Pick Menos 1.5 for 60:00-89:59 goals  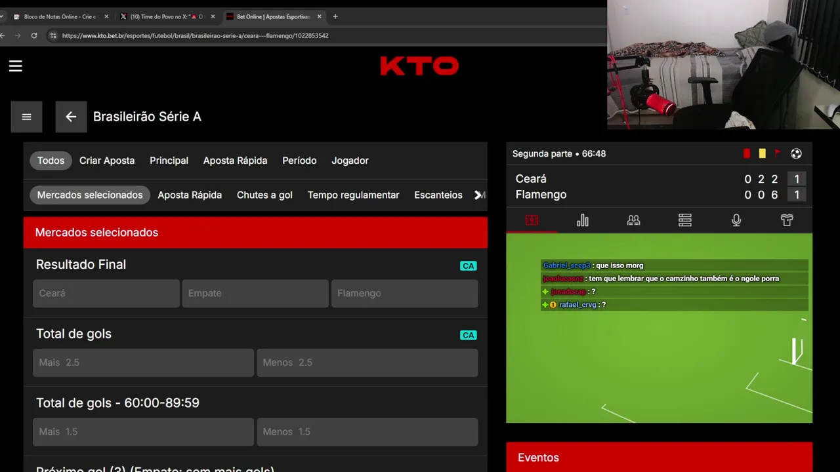367,431
